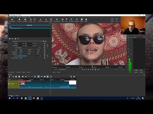Click the player timecode field
The height and width of the screenshot is (114, 153).
point(56,70)
